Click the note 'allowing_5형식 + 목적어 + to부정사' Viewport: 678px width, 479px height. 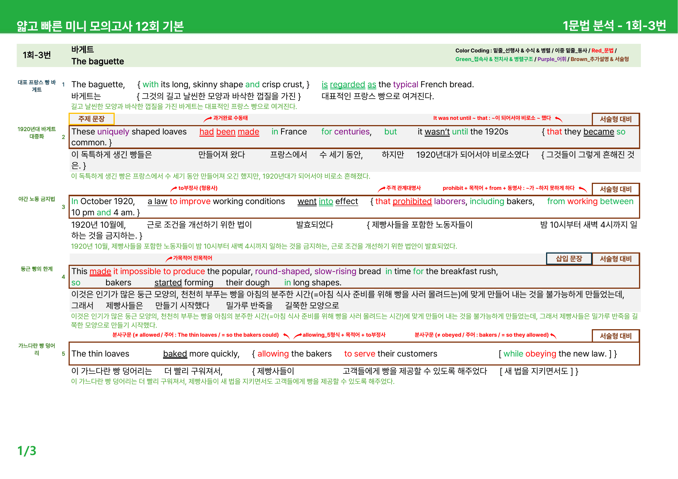(344, 335)
